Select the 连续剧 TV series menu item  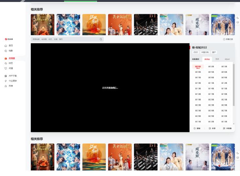(x=11, y=58)
